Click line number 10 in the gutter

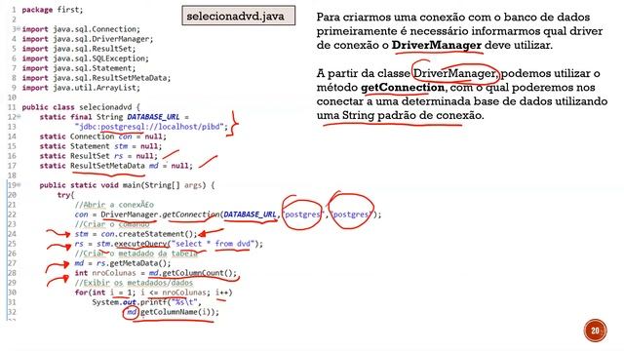[12, 97]
